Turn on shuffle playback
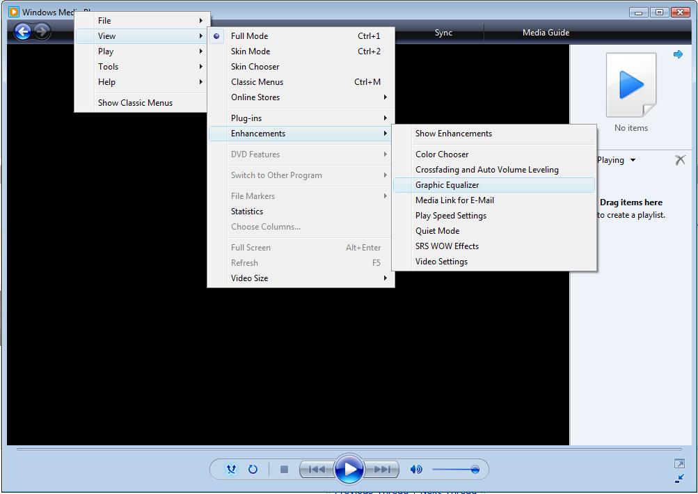The height and width of the screenshot is (494, 698). [231, 469]
